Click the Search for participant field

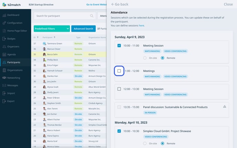click(x=65, y=16)
